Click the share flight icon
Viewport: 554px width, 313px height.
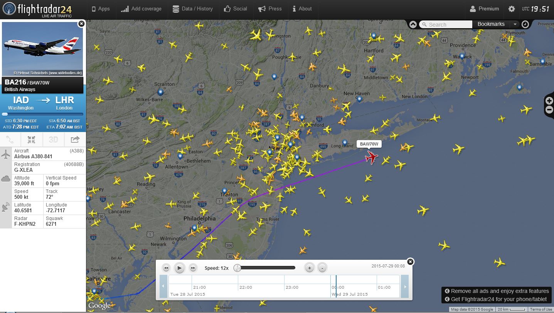[75, 139]
